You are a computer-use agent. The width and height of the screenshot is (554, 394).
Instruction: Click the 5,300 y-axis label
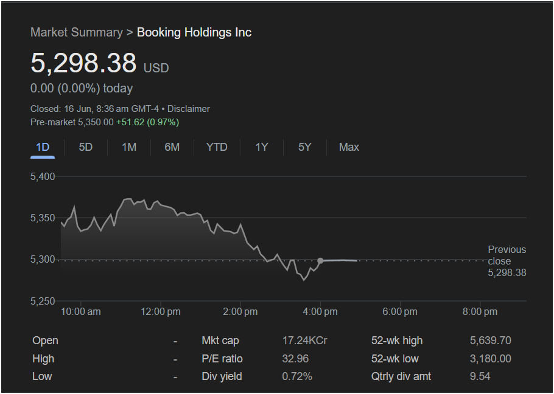point(43,260)
